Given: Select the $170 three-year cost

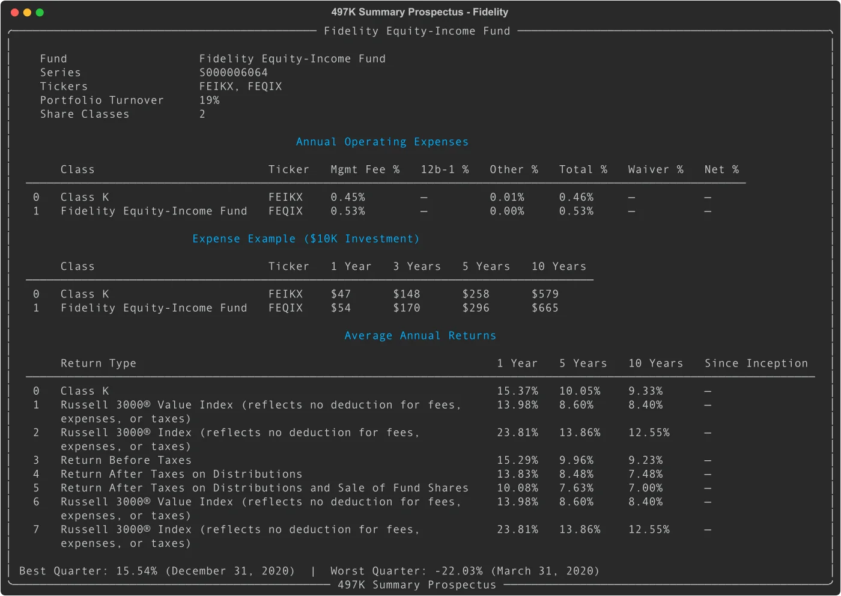Looking at the screenshot, I should (407, 308).
